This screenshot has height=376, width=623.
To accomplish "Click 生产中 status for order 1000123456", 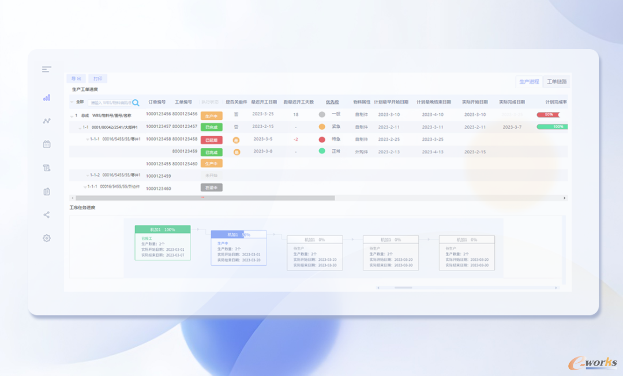I will (x=211, y=116).
